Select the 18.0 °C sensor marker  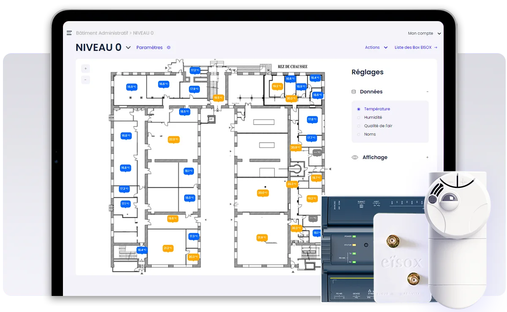(189, 198)
